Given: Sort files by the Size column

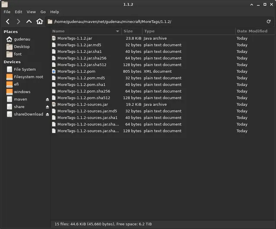Looking at the screenshot, I should (132, 31).
